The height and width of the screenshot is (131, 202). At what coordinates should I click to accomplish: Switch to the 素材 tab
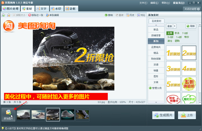27,9
